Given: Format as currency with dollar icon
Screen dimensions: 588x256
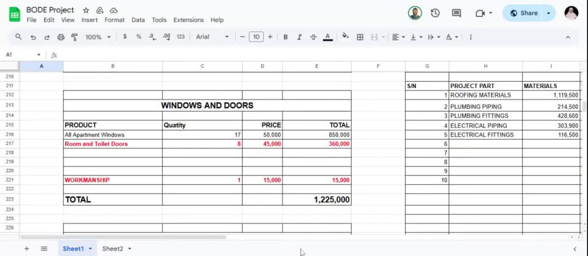Looking at the screenshot, I should pyautogui.click(x=125, y=36).
